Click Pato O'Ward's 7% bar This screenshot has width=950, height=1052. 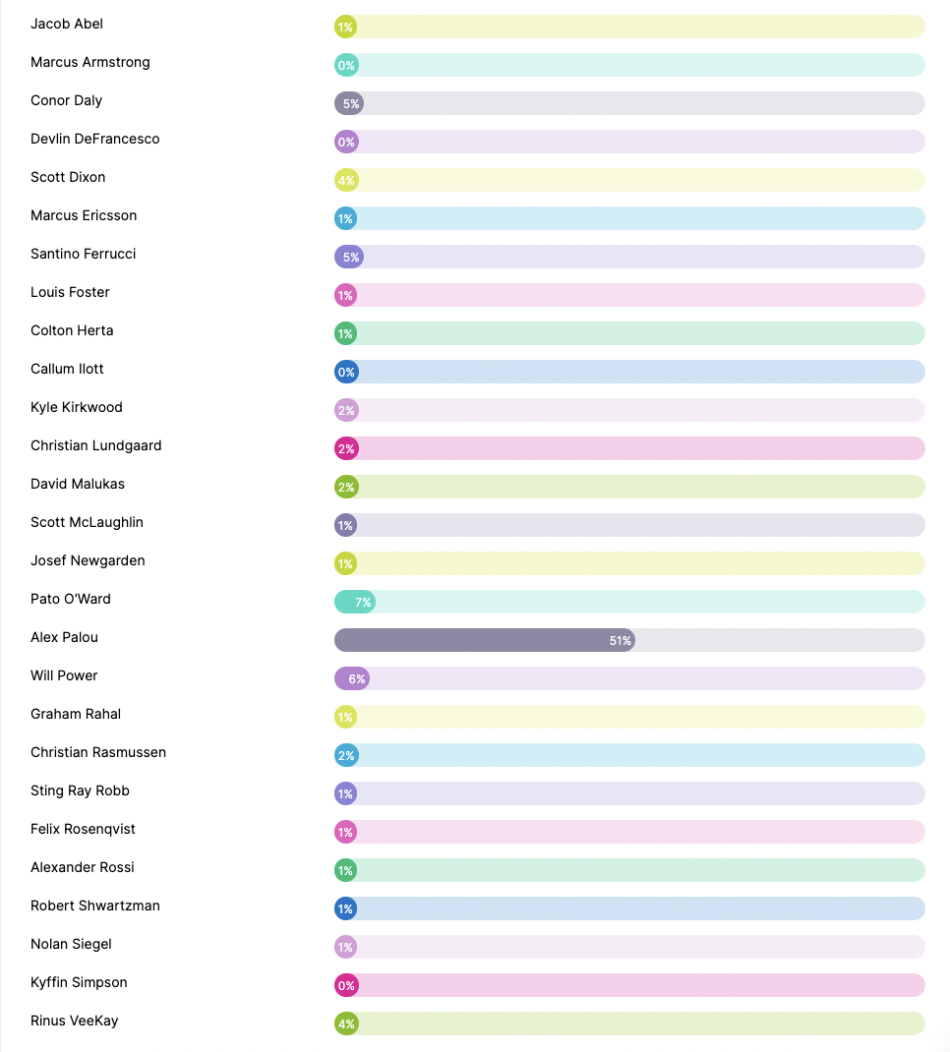(x=355, y=602)
